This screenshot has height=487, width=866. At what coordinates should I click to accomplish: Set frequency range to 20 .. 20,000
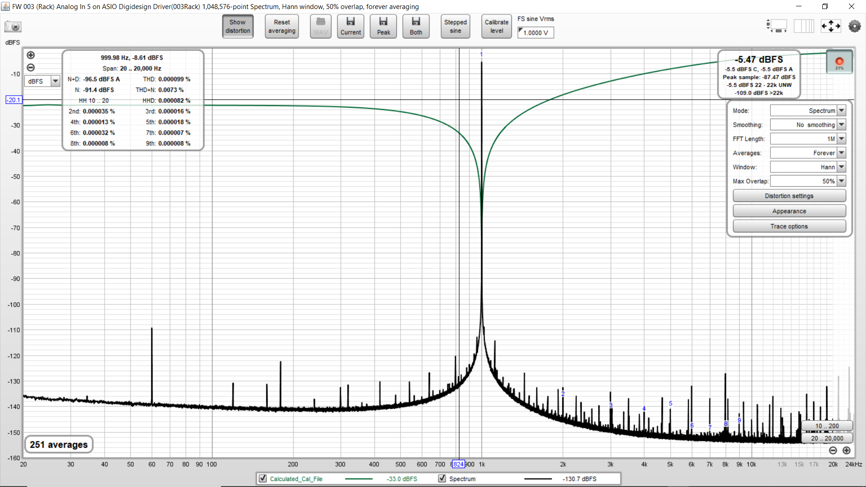tap(827, 438)
